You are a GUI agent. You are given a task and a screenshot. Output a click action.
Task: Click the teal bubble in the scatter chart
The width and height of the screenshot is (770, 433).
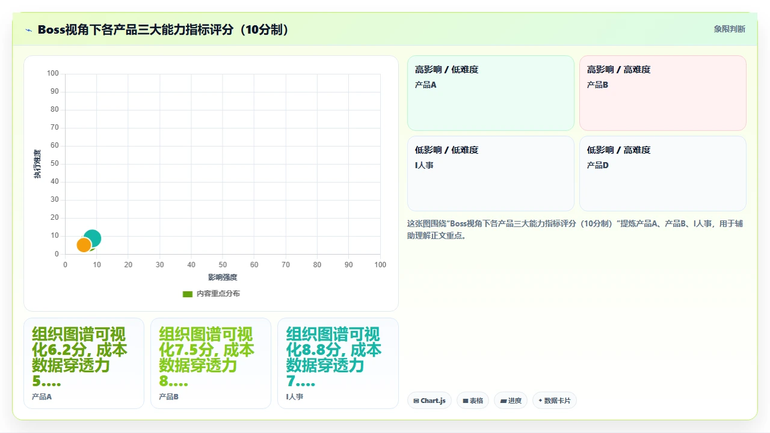coord(93,238)
